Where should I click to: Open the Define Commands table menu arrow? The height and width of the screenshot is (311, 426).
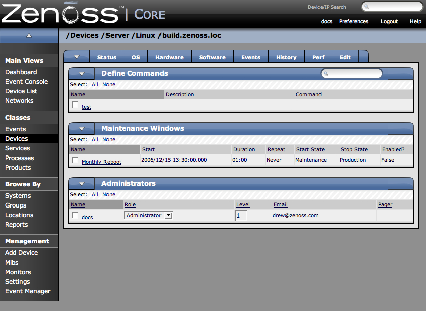pos(82,73)
